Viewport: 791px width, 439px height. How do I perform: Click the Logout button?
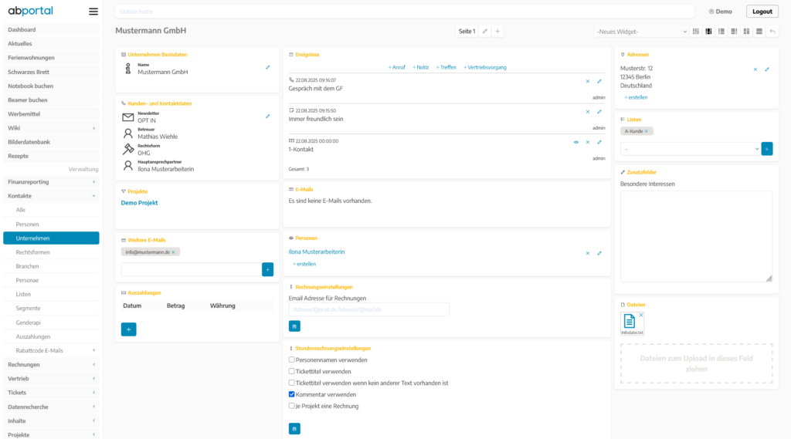click(x=762, y=12)
